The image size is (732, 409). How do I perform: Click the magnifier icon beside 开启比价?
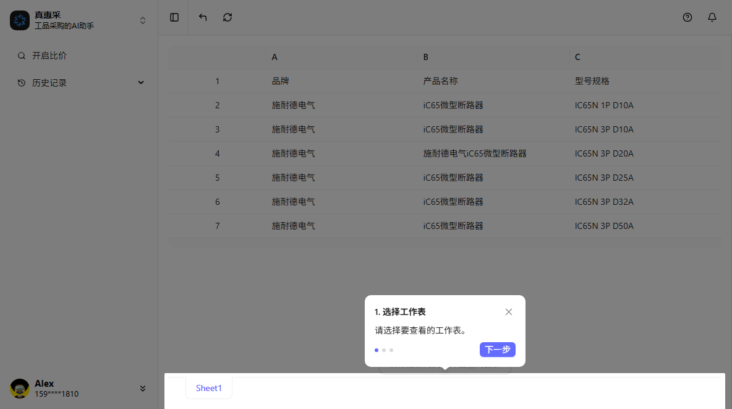click(20, 55)
